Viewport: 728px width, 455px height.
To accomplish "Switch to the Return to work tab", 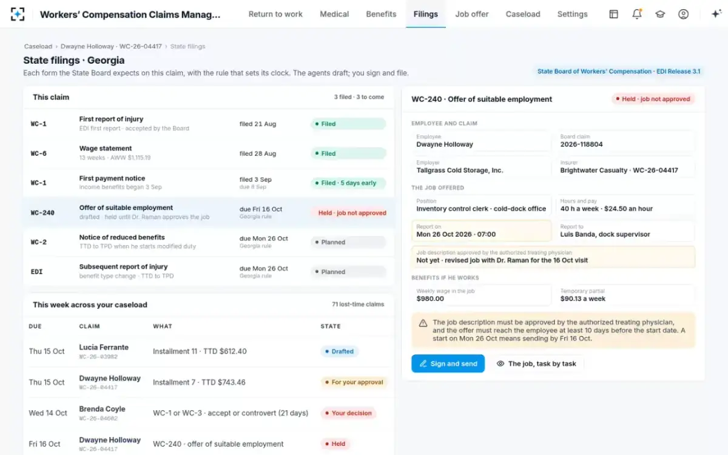I will click(x=275, y=14).
